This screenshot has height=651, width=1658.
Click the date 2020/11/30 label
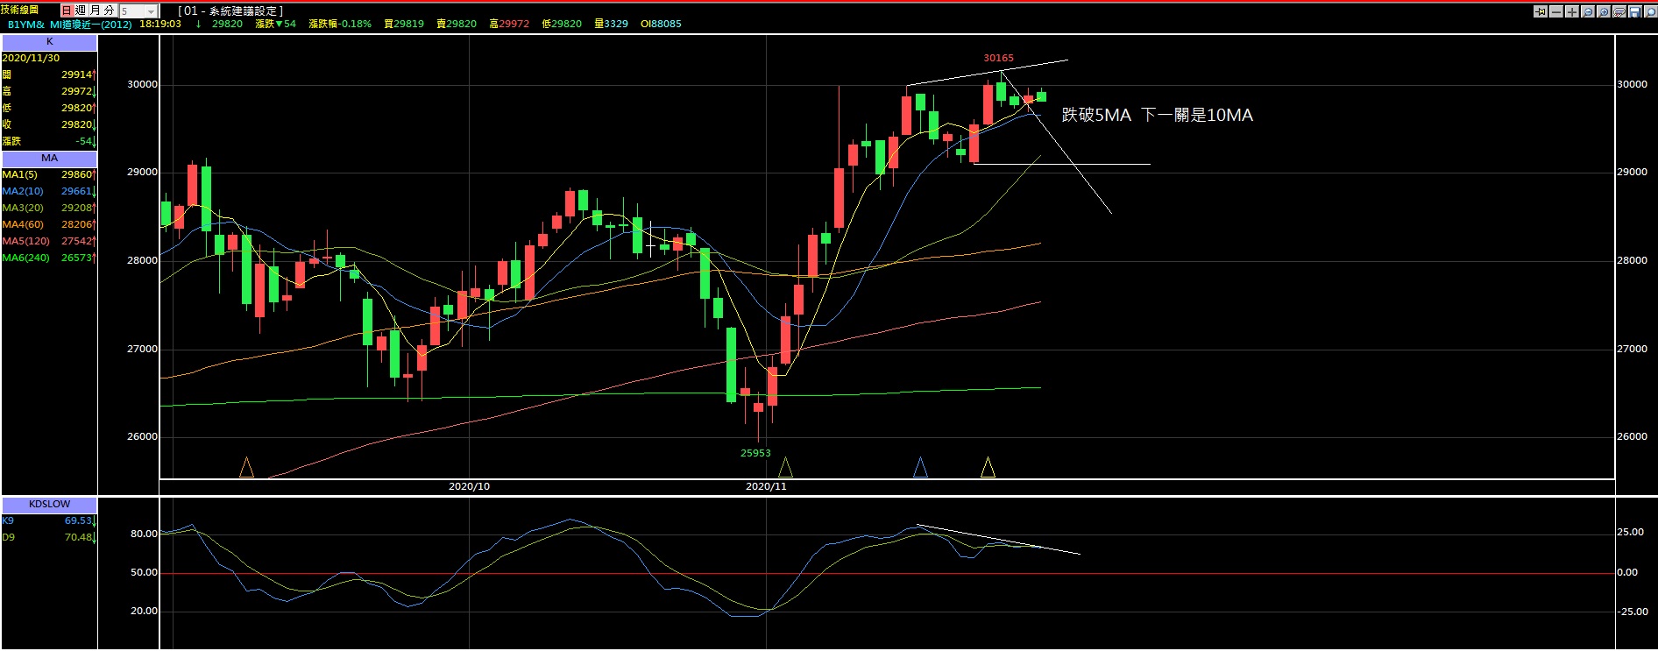click(x=31, y=58)
